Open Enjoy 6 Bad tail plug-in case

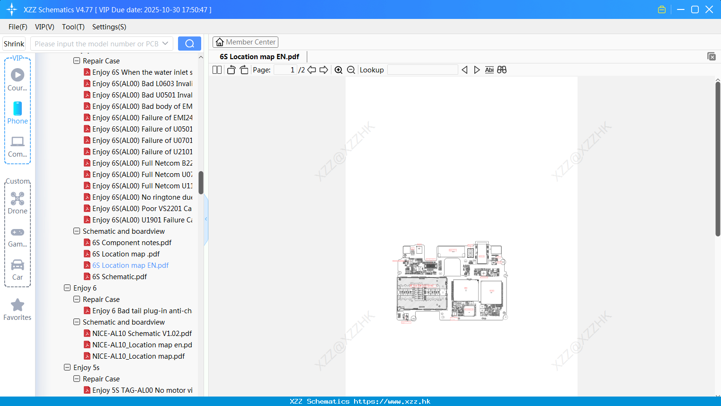pos(138,311)
